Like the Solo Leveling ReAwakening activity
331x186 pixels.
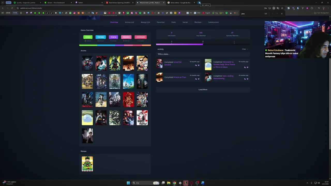click(247, 79)
